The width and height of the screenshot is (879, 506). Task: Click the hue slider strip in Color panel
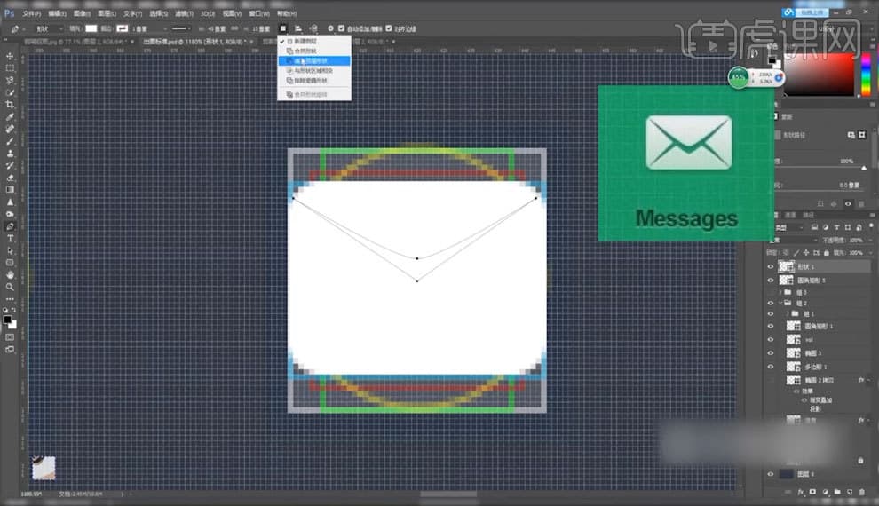coord(866,75)
